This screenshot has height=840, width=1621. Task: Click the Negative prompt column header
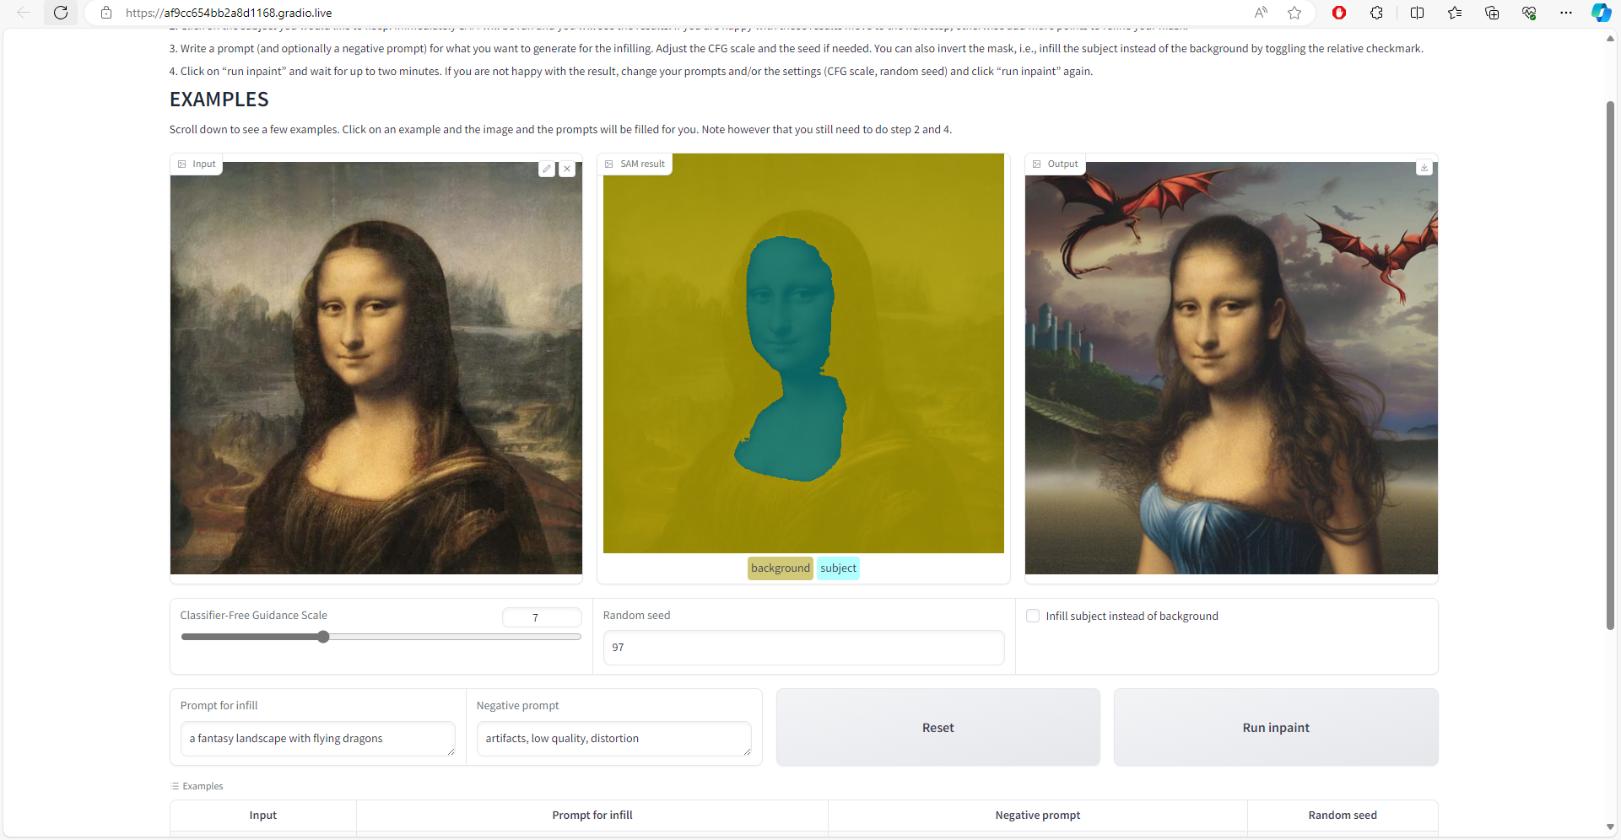pyautogui.click(x=1037, y=815)
